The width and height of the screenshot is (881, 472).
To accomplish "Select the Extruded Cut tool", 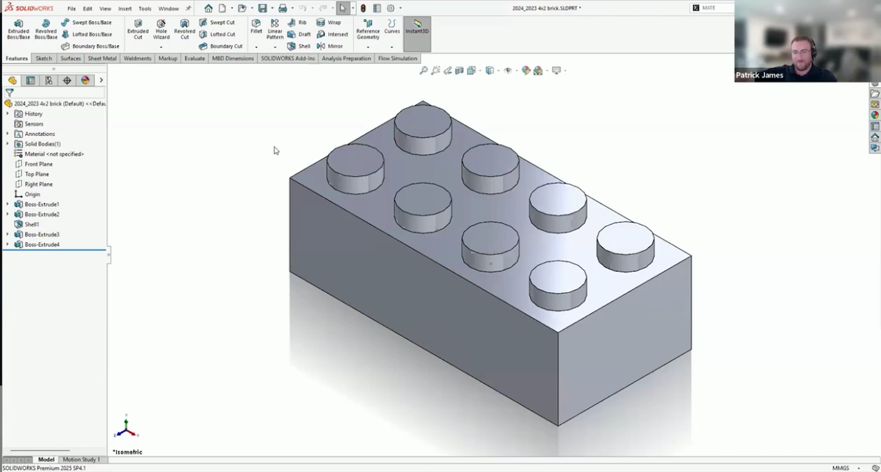I will [138, 29].
